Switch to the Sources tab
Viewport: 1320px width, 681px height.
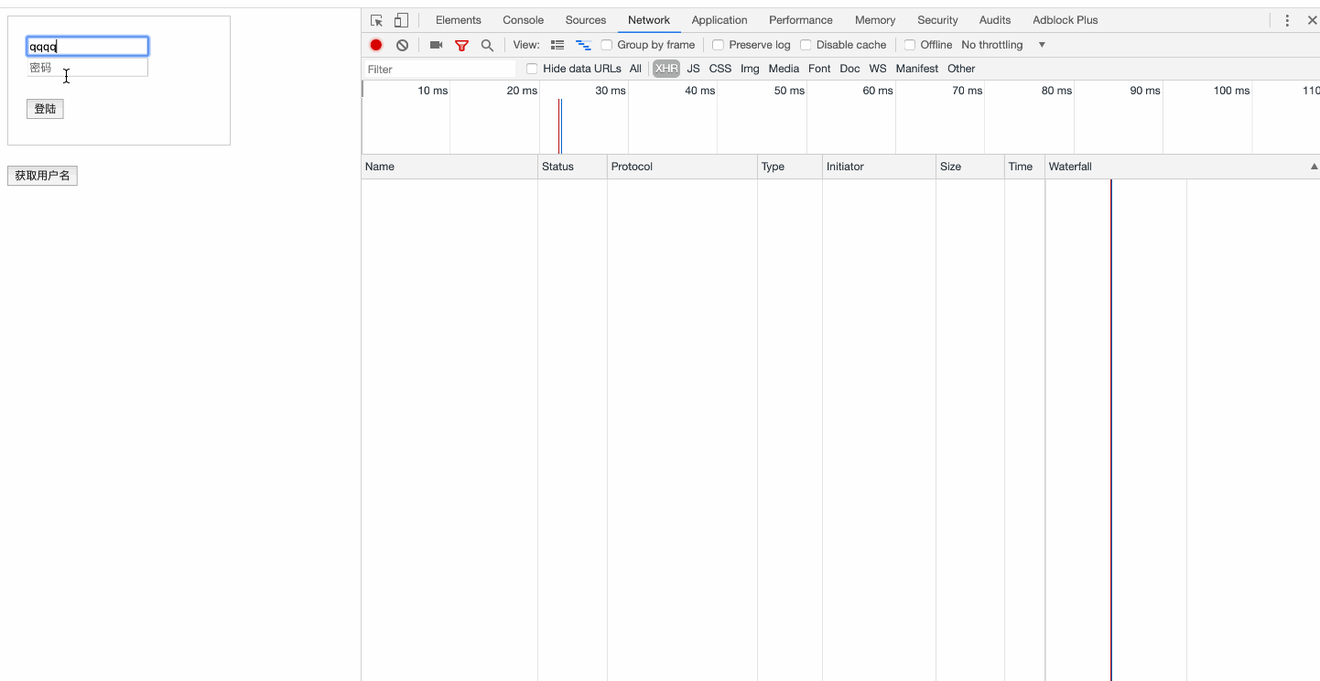click(586, 20)
